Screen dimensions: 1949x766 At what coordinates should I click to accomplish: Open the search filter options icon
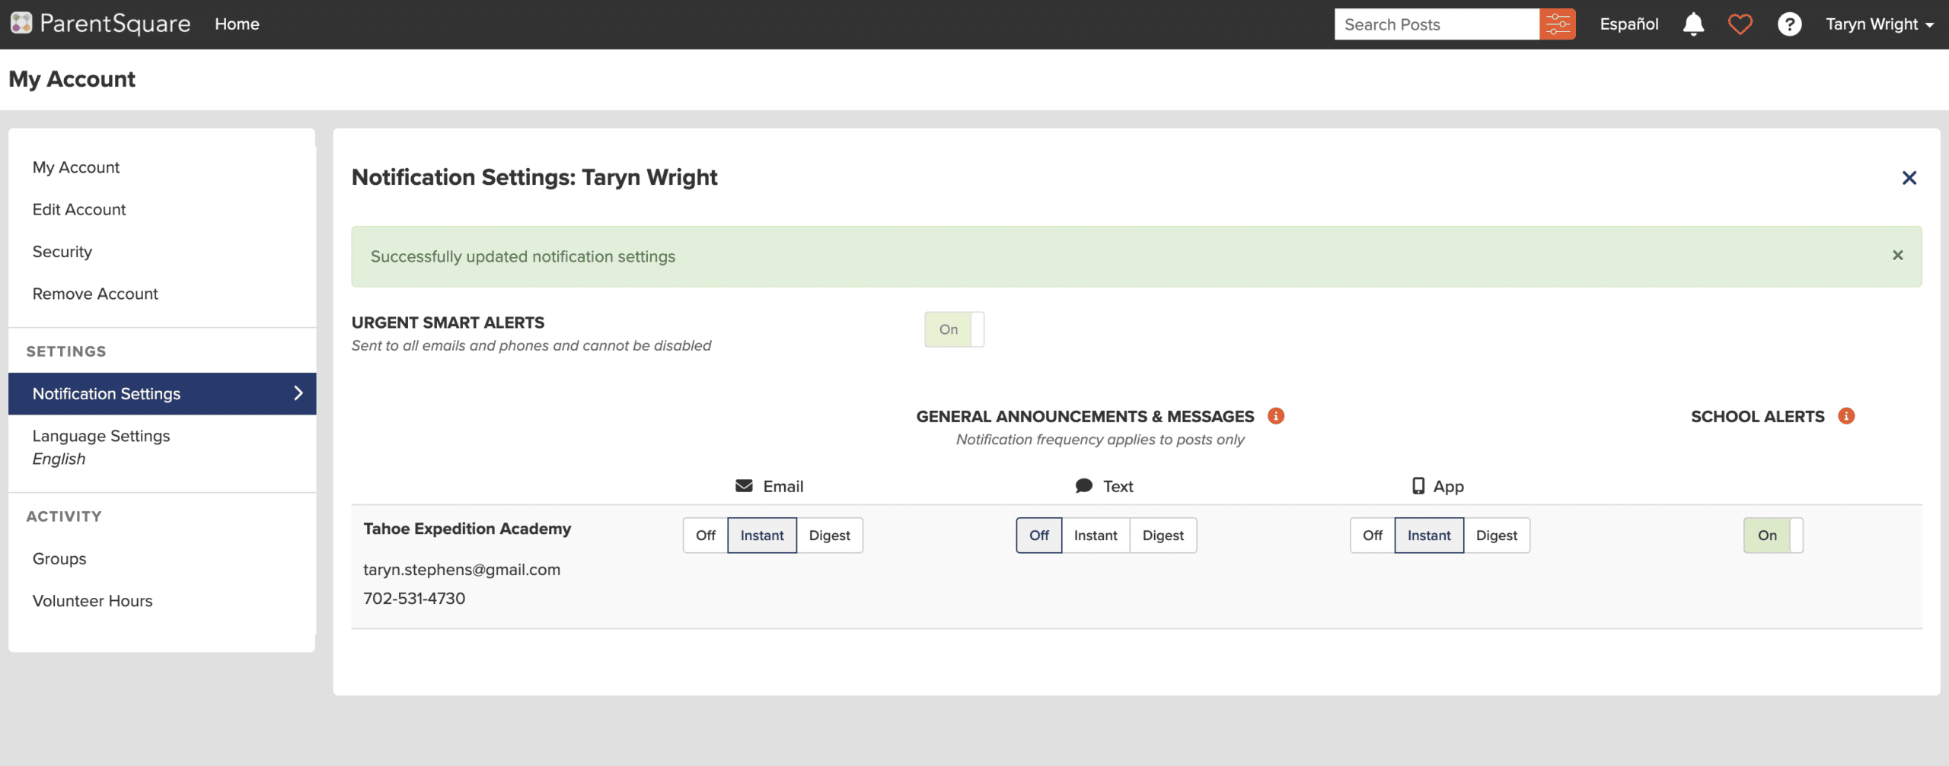point(1557,24)
